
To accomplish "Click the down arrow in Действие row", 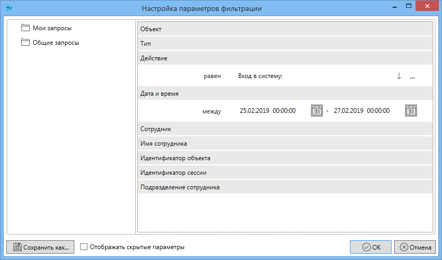I will click(399, 76).
